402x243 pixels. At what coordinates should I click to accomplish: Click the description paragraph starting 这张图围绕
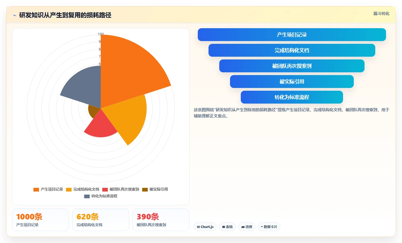[x=291, y=113]
